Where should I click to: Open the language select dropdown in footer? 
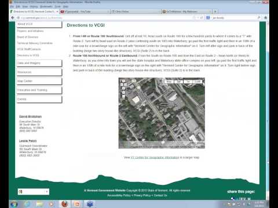(34, 192)
